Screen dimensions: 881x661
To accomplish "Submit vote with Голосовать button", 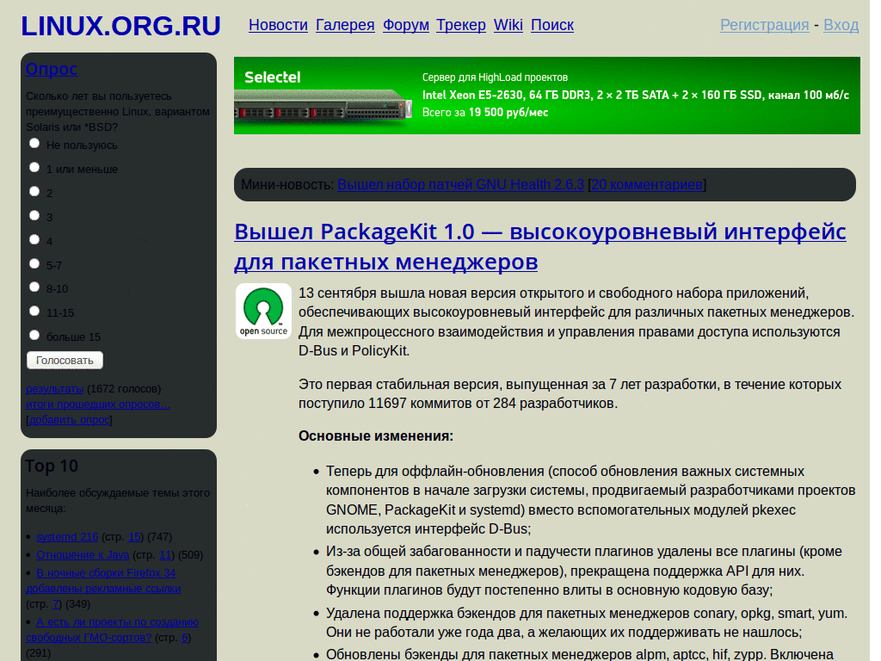I will point(65,361).
